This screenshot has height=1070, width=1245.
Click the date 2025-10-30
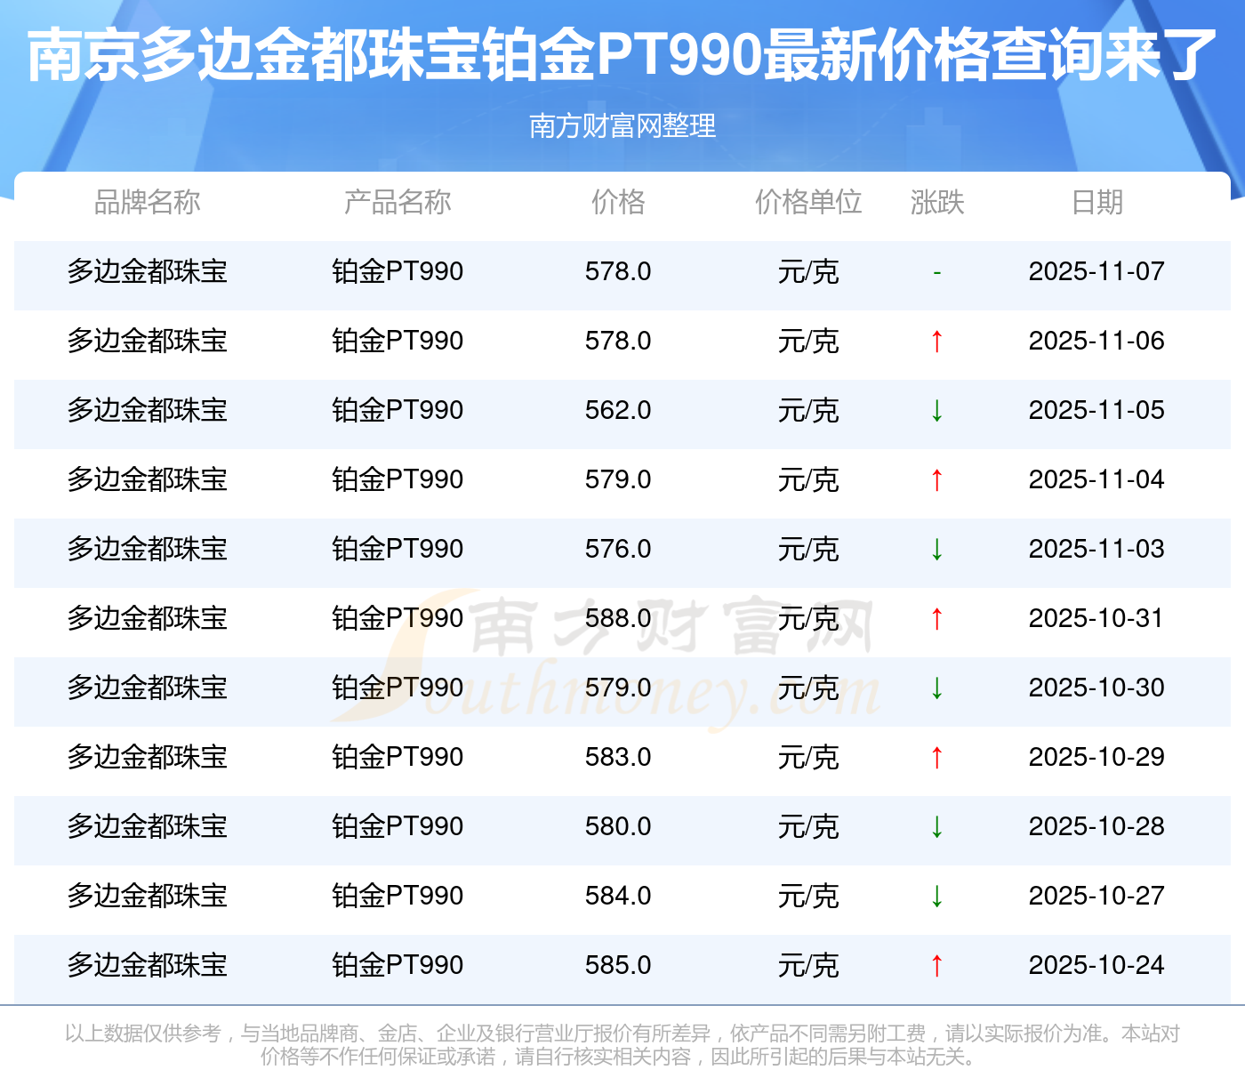coord(1096,688)
